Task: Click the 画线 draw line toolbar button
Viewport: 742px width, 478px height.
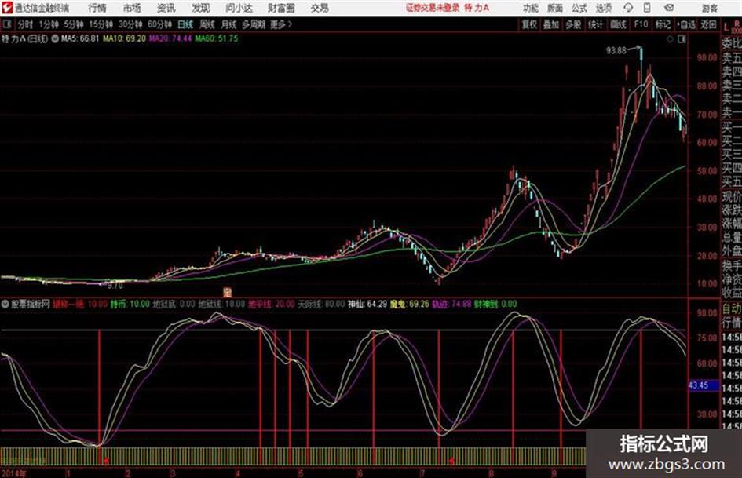Action: click(618, 24)
